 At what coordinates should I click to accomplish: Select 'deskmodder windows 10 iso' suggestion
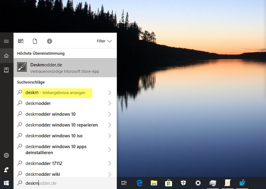click(x=65, y=136)
